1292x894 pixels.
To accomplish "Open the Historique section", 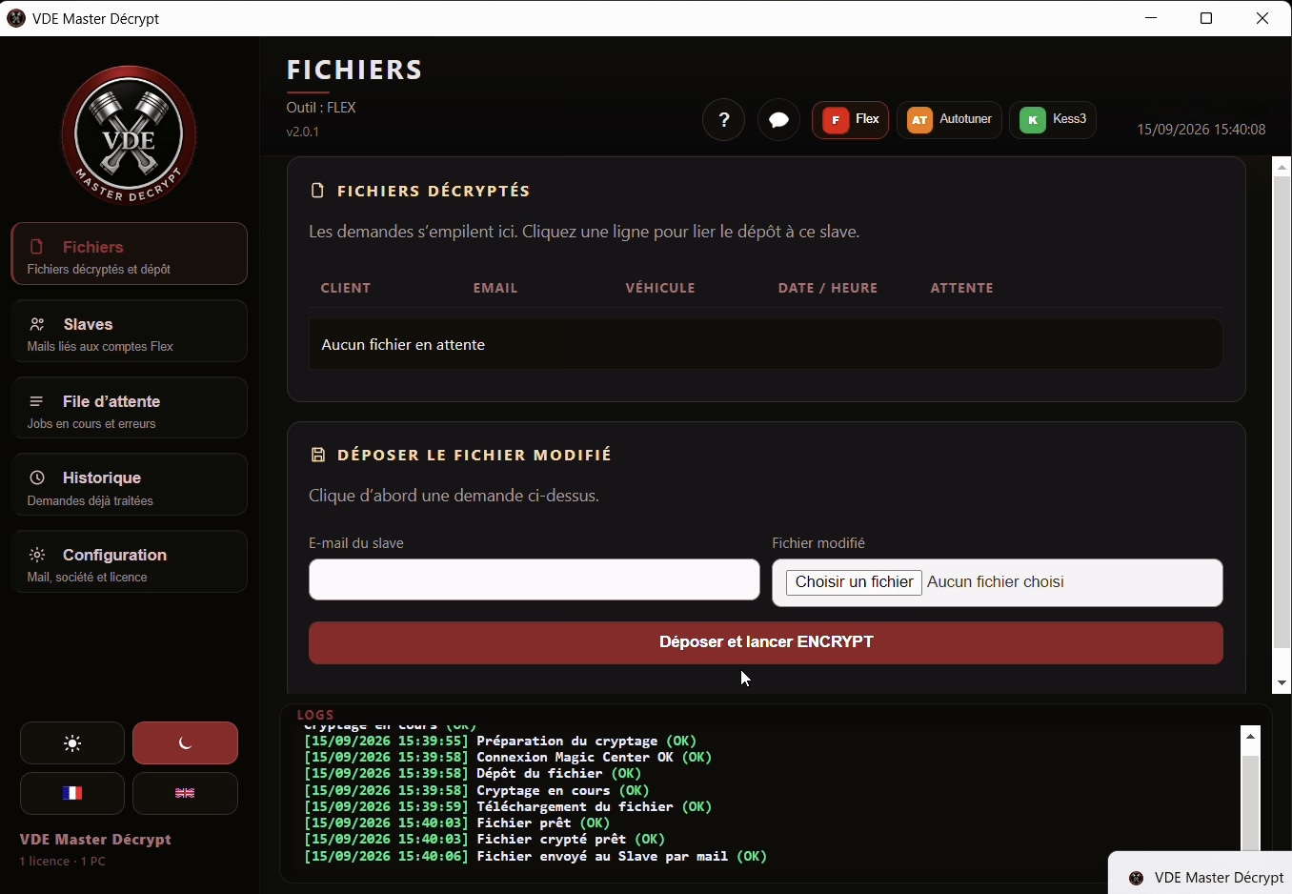I will [x=130, y=485].
